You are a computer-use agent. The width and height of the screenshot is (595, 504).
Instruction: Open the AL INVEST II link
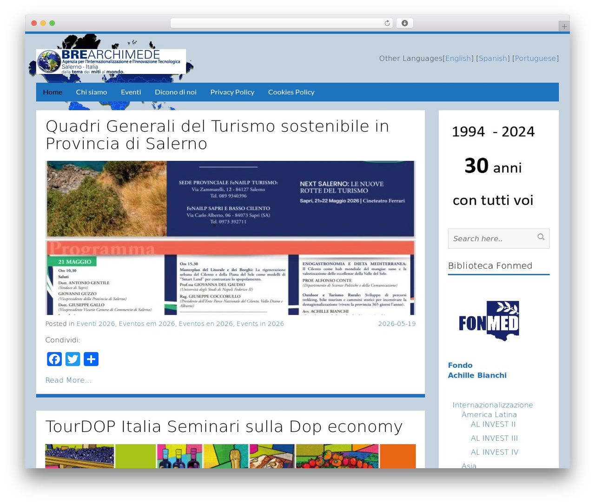[x=493, y=424]
